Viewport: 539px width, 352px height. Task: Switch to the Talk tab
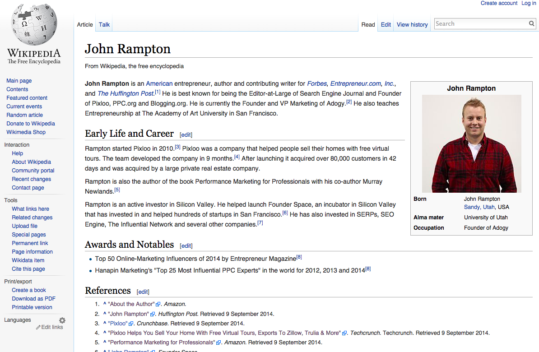pyautogui.click(x=104, y=25)
